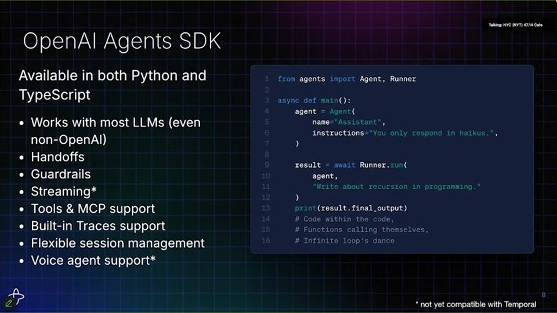
Task: Click the Tools & MCP support bullet
Action: (x=93, y=209)
